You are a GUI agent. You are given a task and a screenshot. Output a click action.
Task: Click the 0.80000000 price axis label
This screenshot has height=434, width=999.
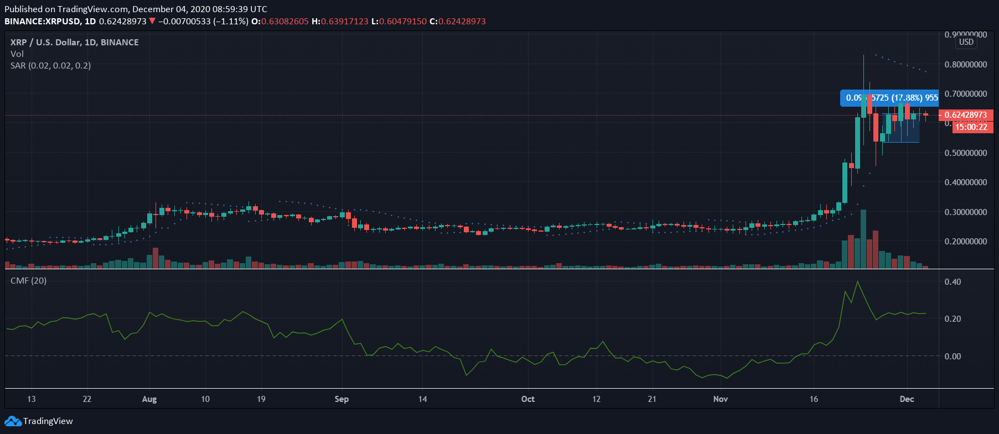[x=966, y=65]
